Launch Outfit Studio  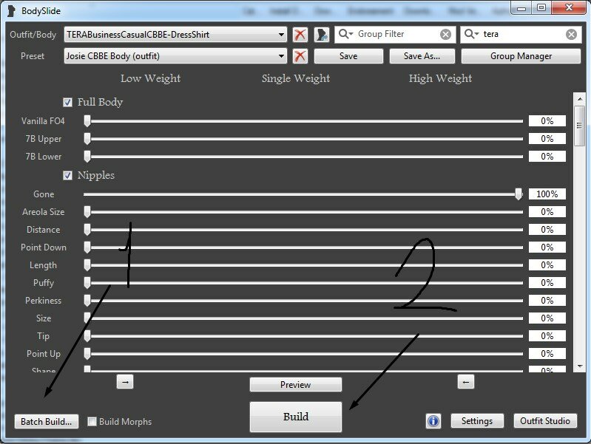pyautogui.click(x=545, y=420)
